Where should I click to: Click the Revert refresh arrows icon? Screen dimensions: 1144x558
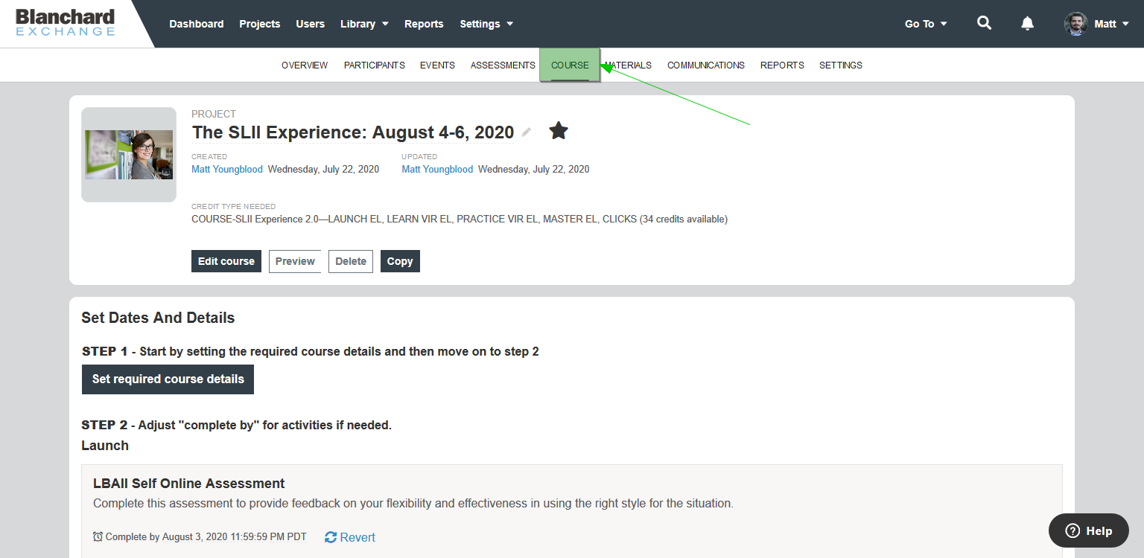[x=331, y=537]
